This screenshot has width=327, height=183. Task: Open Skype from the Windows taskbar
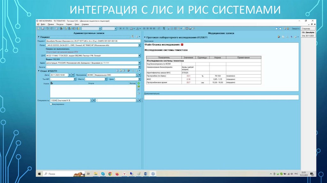tap(103, 174)
